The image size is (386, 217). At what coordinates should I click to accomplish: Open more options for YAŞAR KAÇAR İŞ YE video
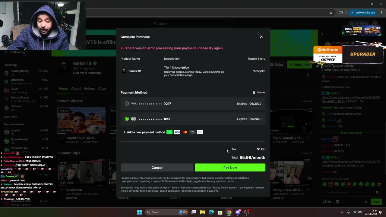click(308, 138)
